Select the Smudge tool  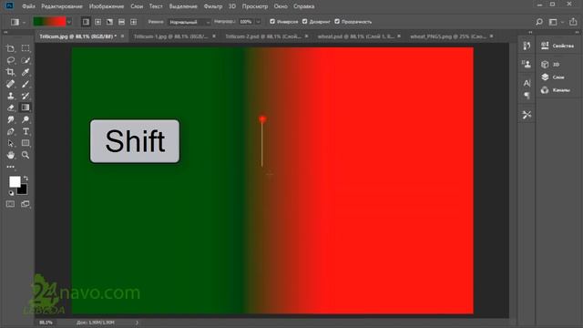coord(10,119)
